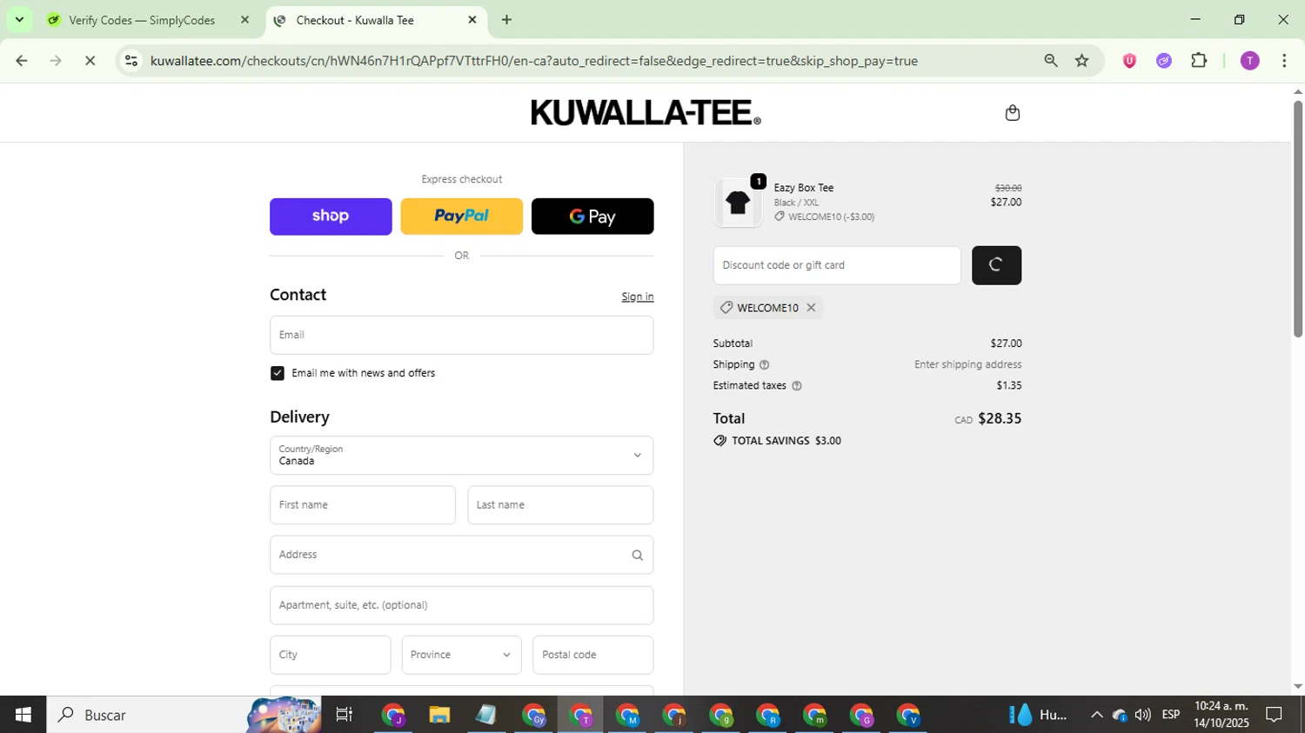
Task: Click the Total $28.35 amount
Action: tap(1000, 418)
